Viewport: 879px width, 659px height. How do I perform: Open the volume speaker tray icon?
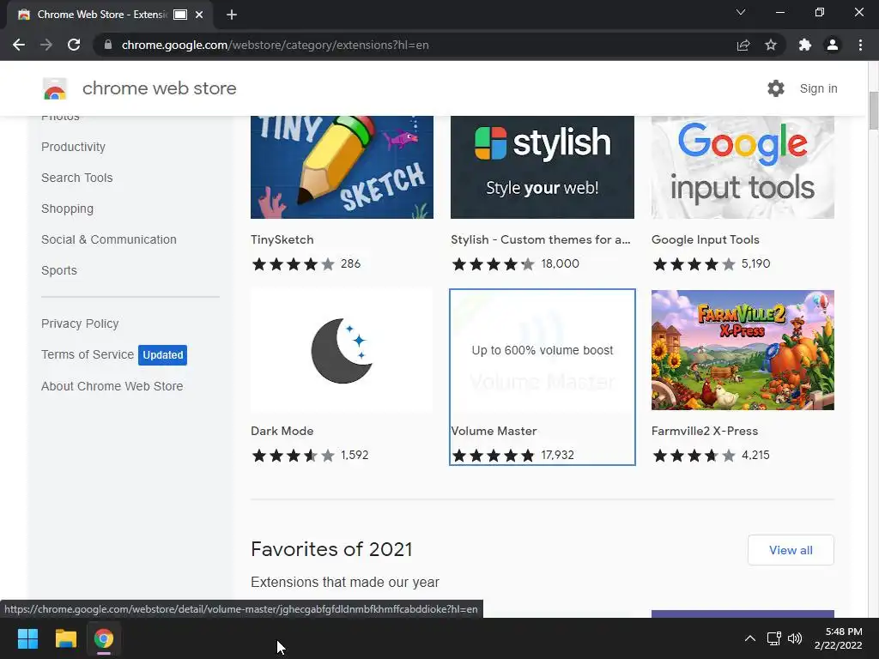(795, 638)
